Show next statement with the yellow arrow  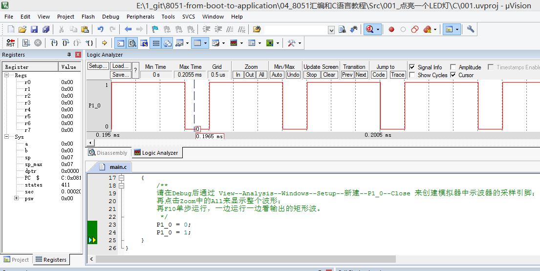coord(105,43)
